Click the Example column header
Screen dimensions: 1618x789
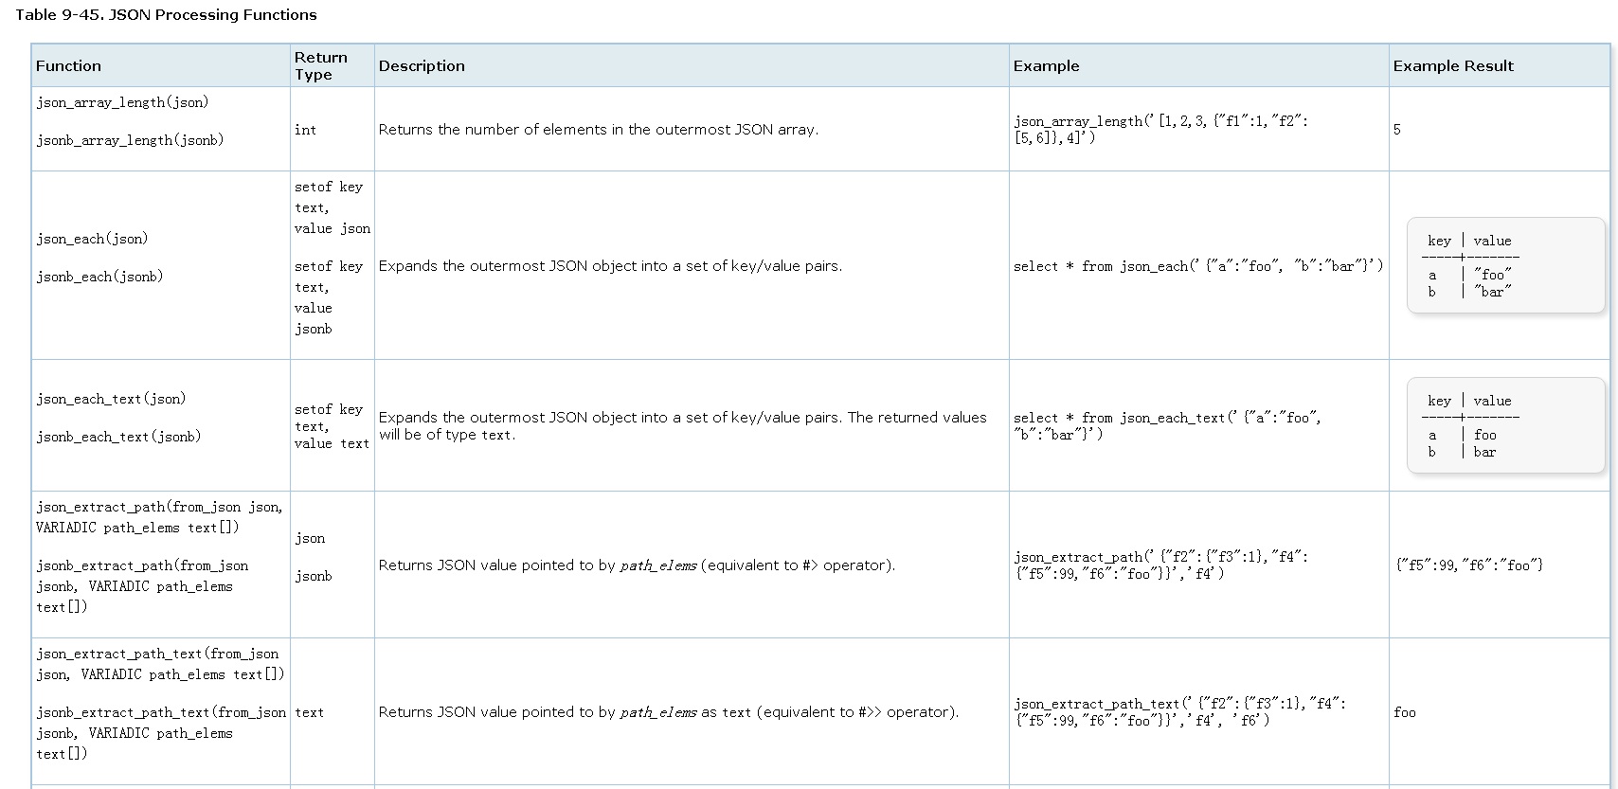[1046, 65]
